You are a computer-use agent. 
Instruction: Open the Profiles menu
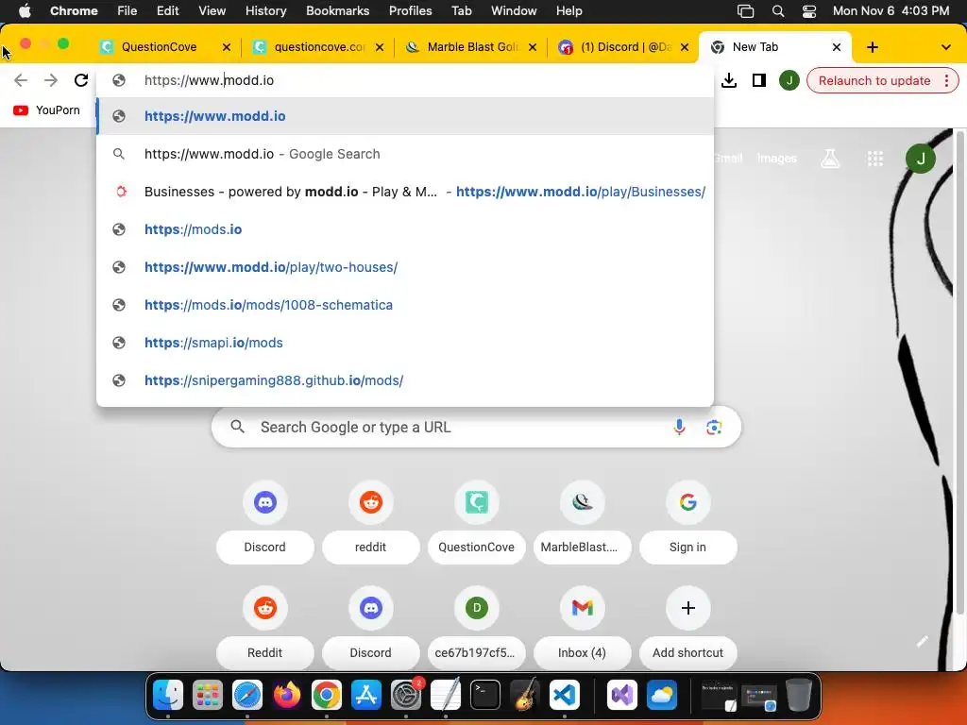click(410, 10)
